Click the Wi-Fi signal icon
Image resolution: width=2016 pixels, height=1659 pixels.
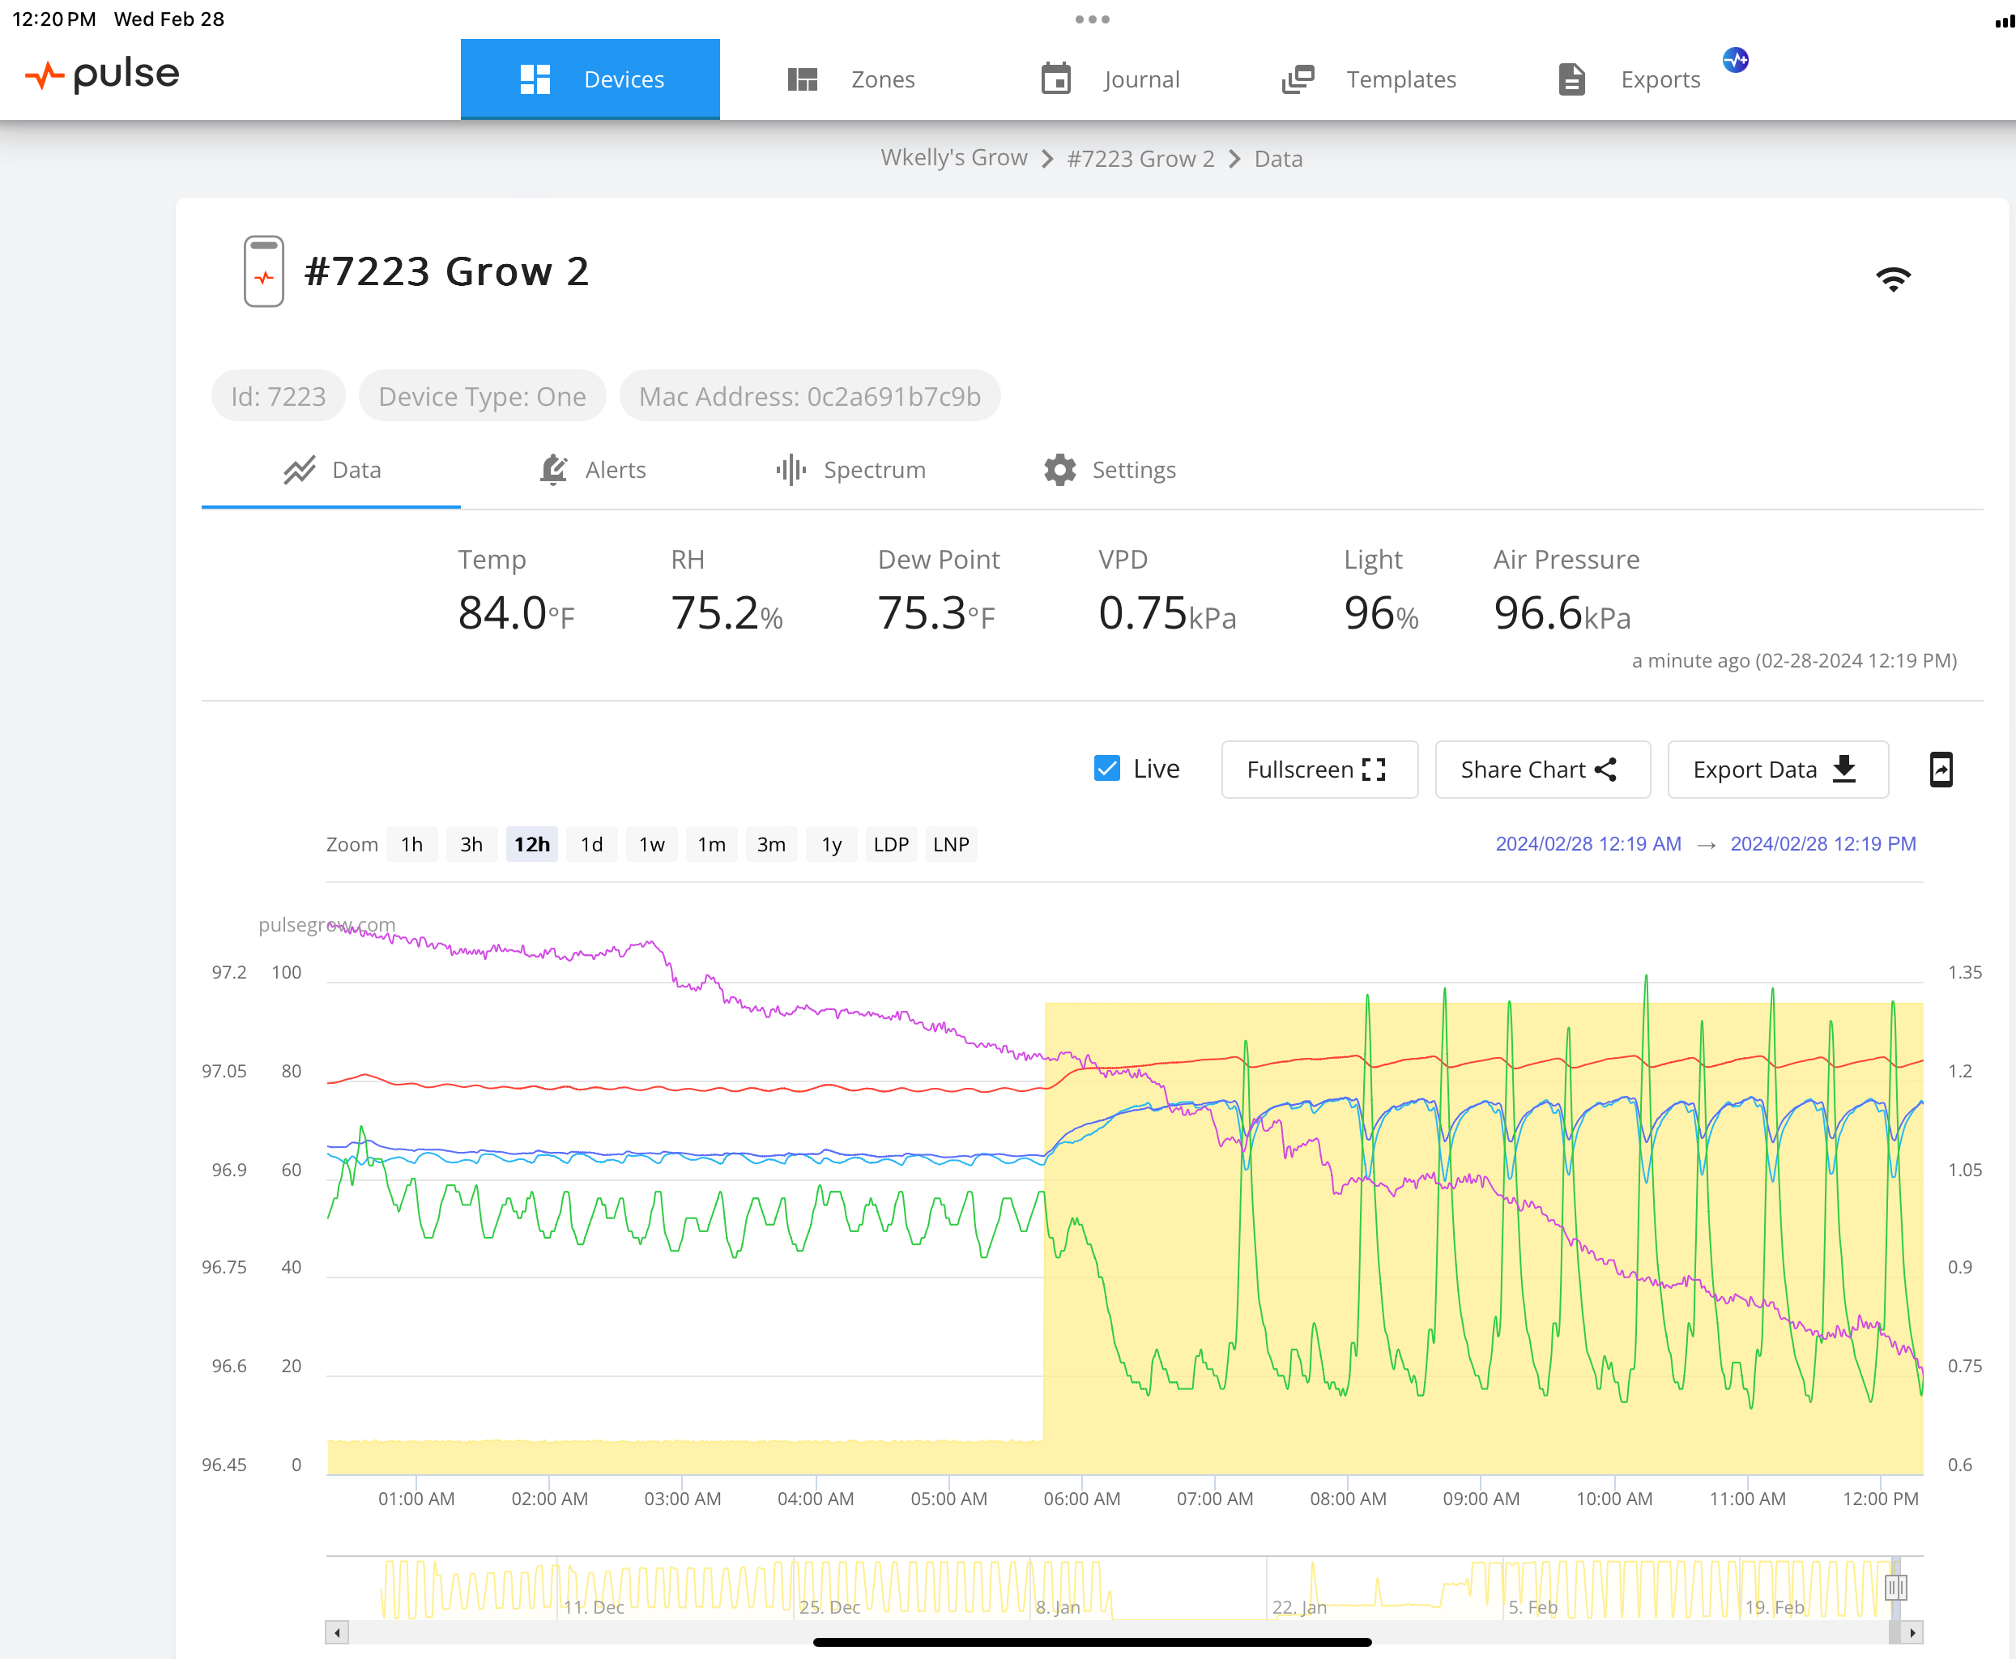[1893, 279]
